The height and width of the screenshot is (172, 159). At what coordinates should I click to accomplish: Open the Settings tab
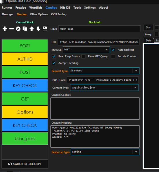pyautogui.click(x=90, y=7)
